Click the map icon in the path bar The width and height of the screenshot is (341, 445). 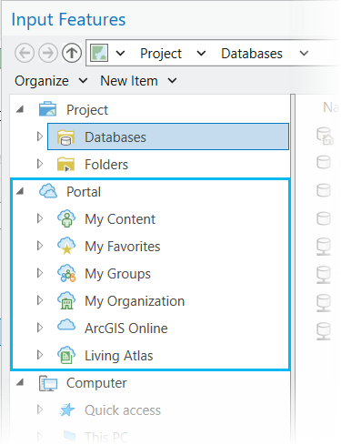(99, 53)
